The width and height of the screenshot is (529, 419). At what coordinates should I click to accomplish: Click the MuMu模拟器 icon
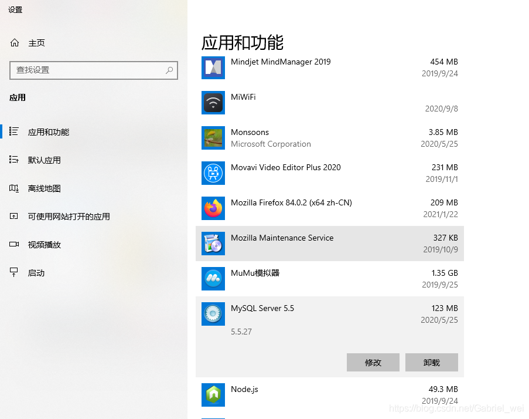213,279
